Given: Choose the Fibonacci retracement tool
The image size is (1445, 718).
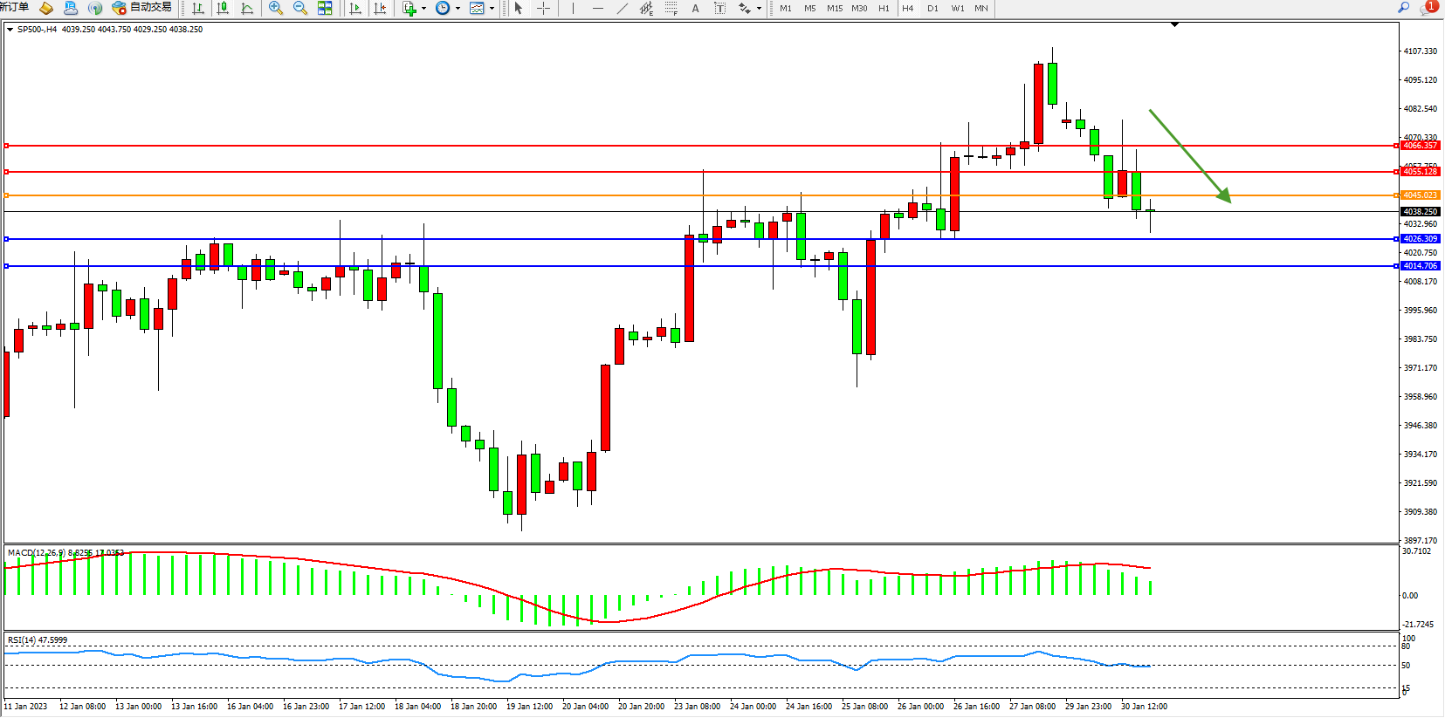Looking at the screenshot, I should pos(671,8).
